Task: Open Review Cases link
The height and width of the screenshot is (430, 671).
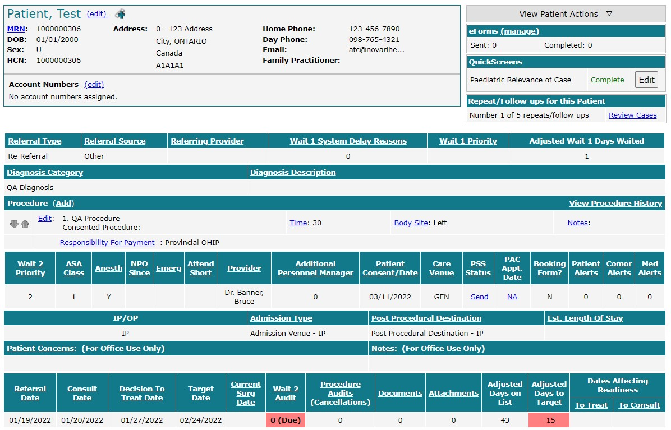Action: (632, 115)
